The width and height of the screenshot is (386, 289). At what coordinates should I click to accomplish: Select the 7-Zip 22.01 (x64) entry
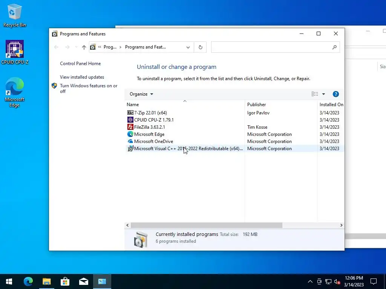pos(235,113)
